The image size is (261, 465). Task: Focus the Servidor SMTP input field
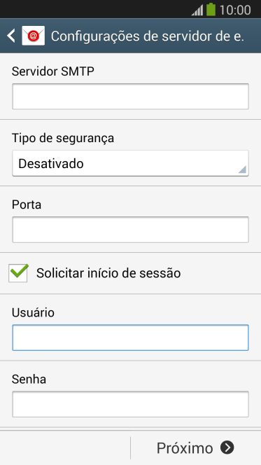[130, 97]
